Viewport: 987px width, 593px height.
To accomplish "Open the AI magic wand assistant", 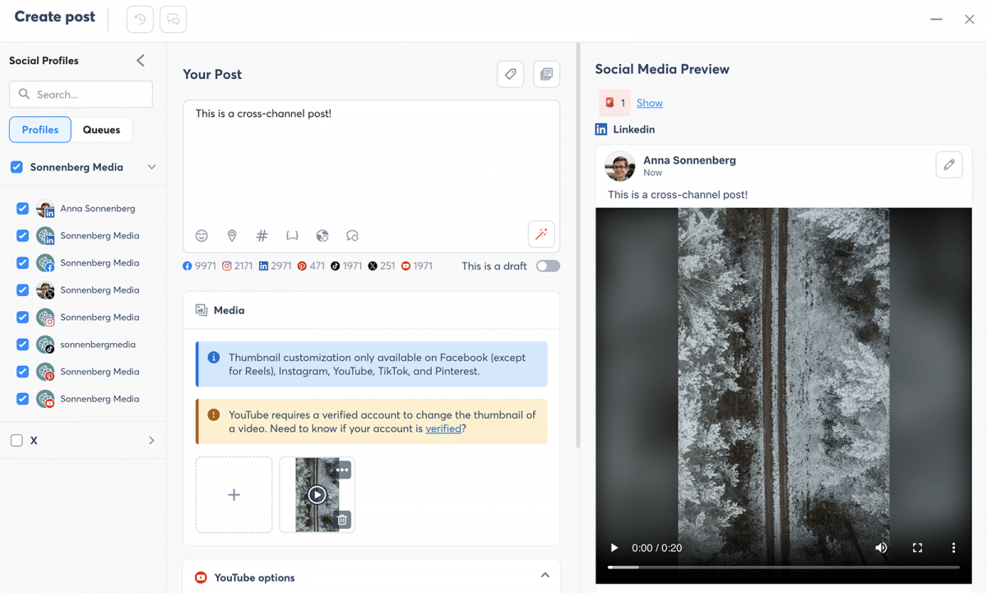I will tap(541, 234).
